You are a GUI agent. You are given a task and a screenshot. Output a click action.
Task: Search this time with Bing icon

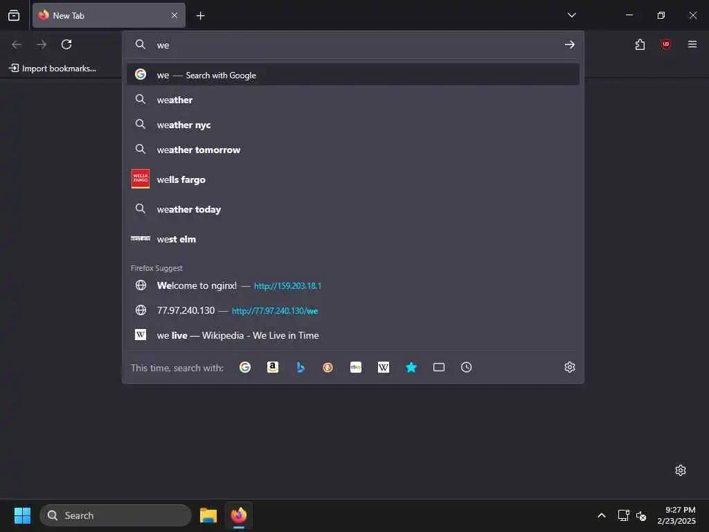point(300,367)
